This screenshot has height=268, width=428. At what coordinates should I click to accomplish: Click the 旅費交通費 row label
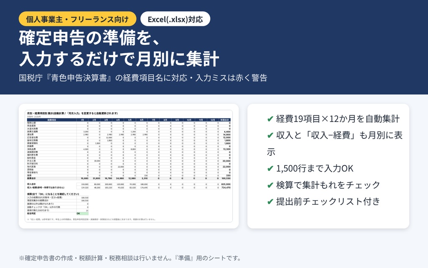[x=32, y=131]
